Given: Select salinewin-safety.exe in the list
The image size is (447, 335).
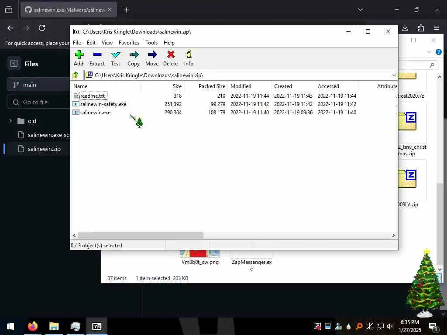Looking at the screenshot, I should [x=103, y=104].
